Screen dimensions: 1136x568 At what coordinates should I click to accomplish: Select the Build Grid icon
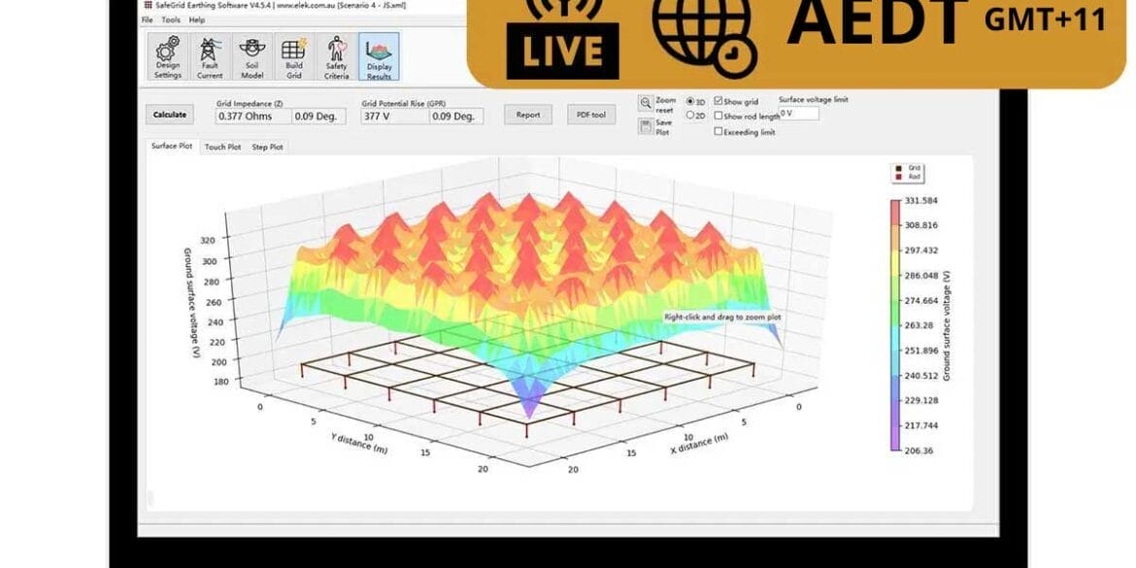tap(292, 55)
